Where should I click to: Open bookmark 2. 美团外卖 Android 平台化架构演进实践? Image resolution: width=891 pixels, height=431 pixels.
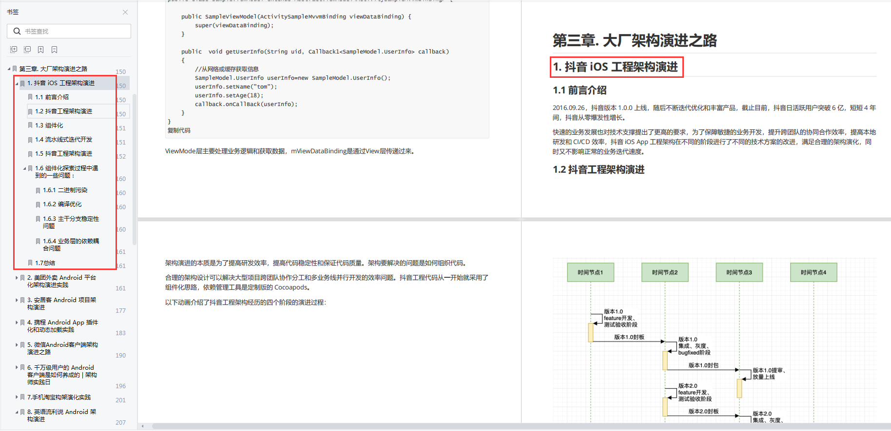pos(61,281)
